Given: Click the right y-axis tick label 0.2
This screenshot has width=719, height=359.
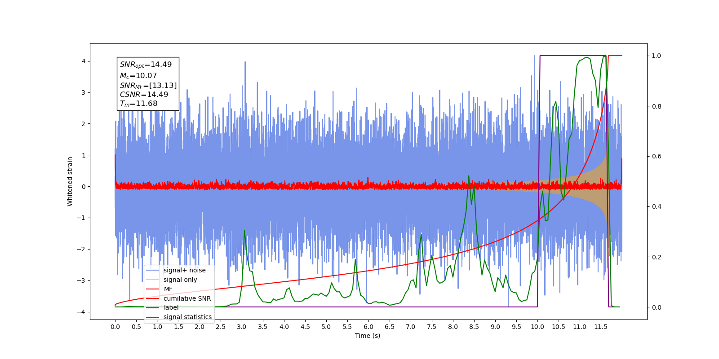Looking at the screenshot, I should coord(657,257).
